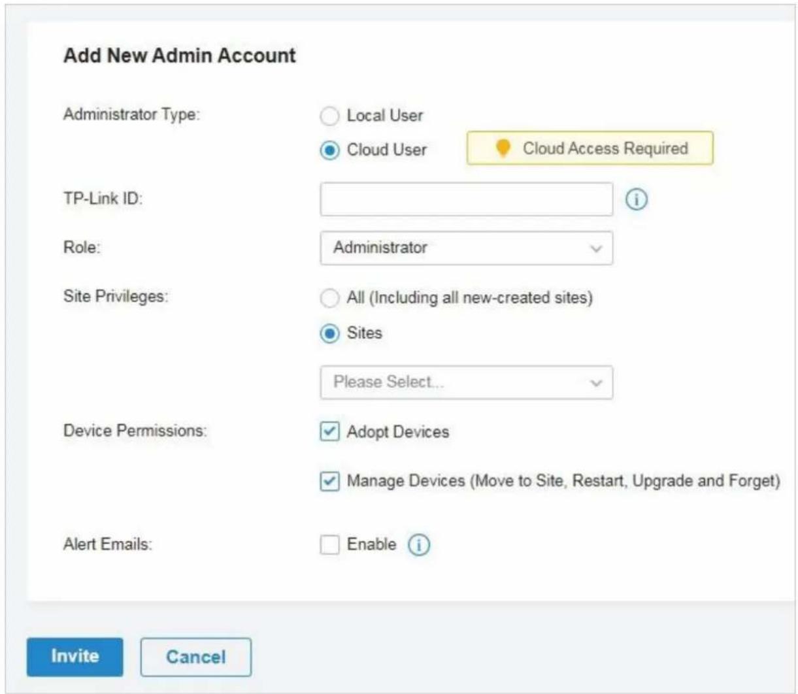The height and width of the screenshot is (694, 798).
Task: Click the Administrator Type label
Action: (x=131, y=114)
